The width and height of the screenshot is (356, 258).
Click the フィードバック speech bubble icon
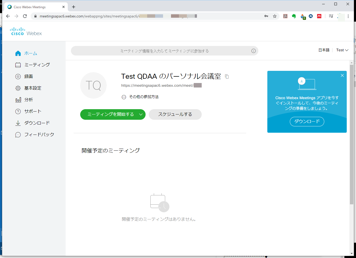18,135
